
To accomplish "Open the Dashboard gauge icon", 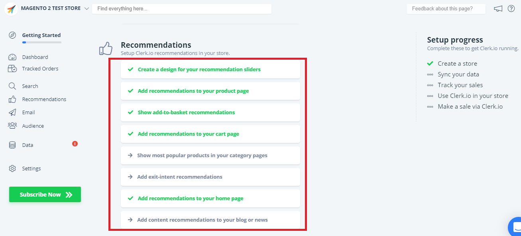I will click(12, 57).
